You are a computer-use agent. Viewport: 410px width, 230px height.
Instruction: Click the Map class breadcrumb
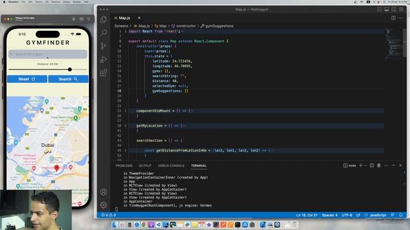click(161, 26)
